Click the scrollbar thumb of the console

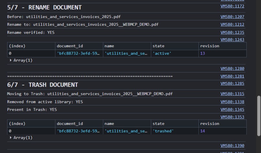click(x=259, y=116)
